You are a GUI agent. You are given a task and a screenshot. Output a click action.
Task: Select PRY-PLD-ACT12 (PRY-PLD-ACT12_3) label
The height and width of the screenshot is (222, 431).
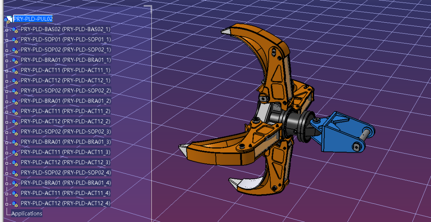(x=66, y=162)
